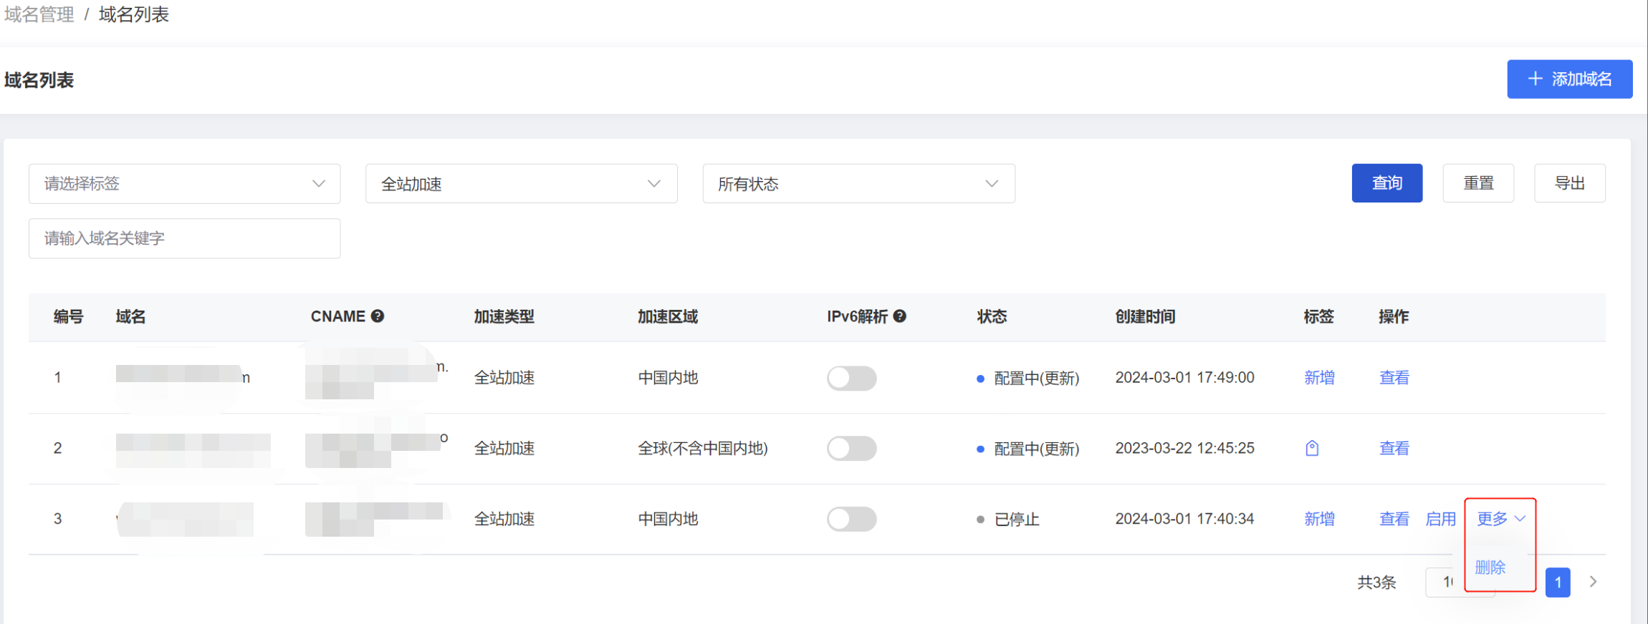Click 查看 in row 3
The image size is (1648, 624).
click(1394, 519)
